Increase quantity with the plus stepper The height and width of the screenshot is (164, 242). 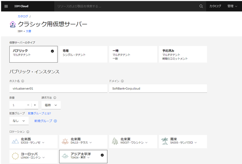(35, 105)
